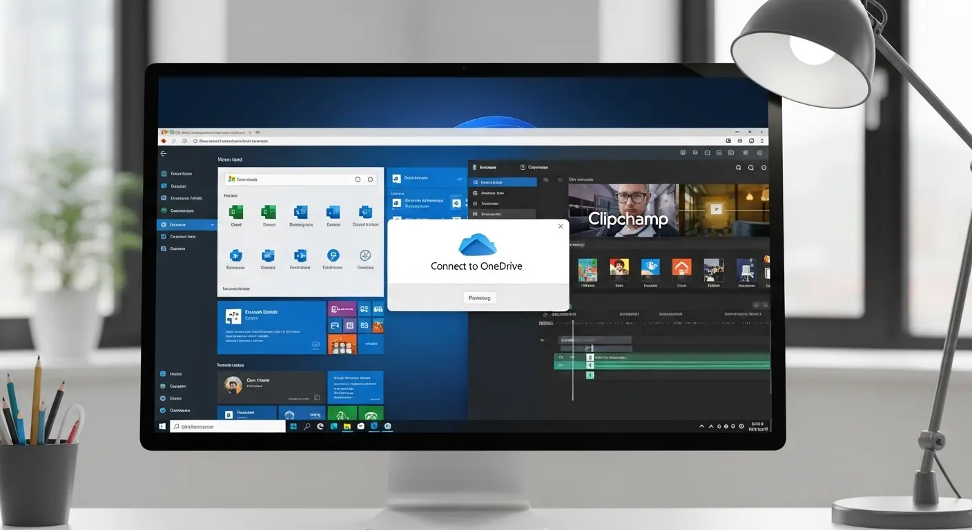This screenshot has width=972, height=530.
Task: Expand the hidden icons chevron in the system tray
Action: 700,426
